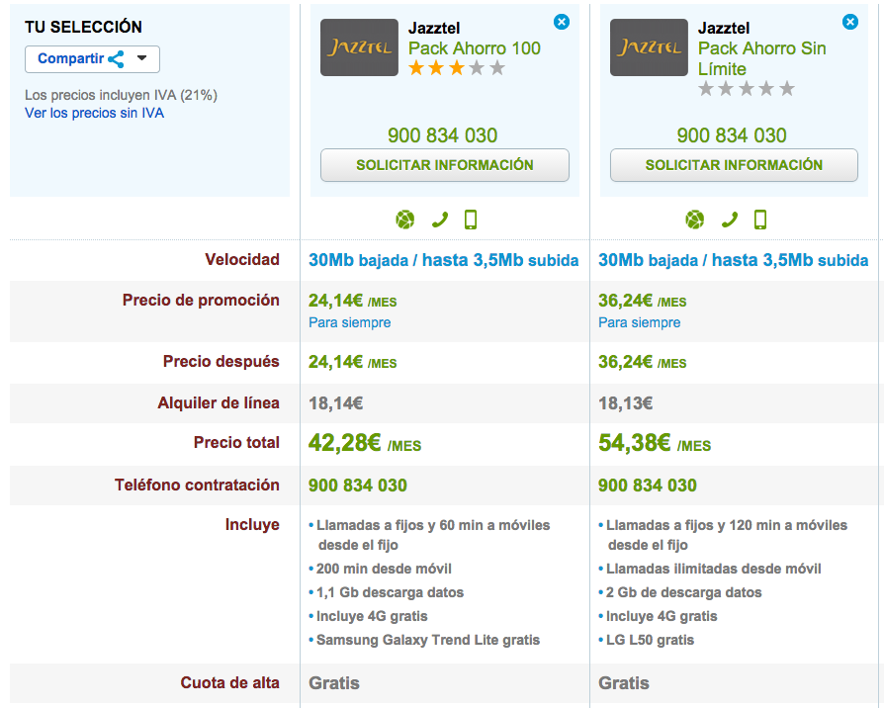Open the Pack Ahorro 100 plan title
Viewport: 884px width, 708px height.
click(474, 48)
